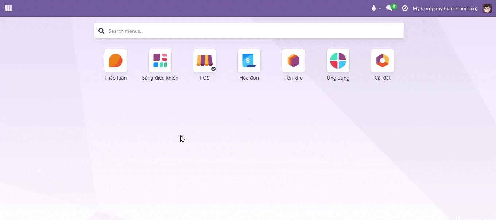Launch the Tồn kho inventory icon
The image size is (496, 220).
pyautogui.click(x=294, y=61)
